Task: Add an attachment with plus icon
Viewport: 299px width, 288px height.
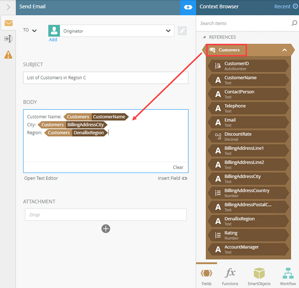Action: click(106, 228)
